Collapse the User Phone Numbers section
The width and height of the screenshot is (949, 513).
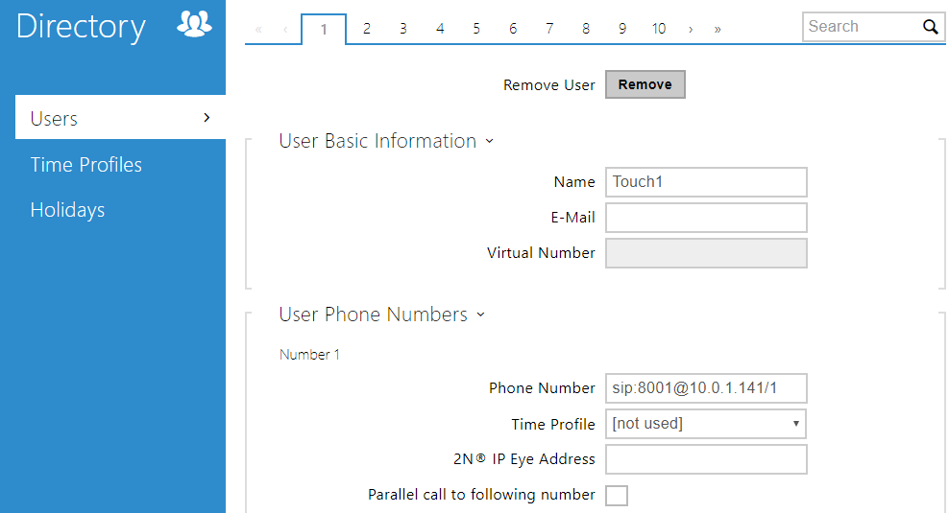pyautogui.click(x=480, y=315)
